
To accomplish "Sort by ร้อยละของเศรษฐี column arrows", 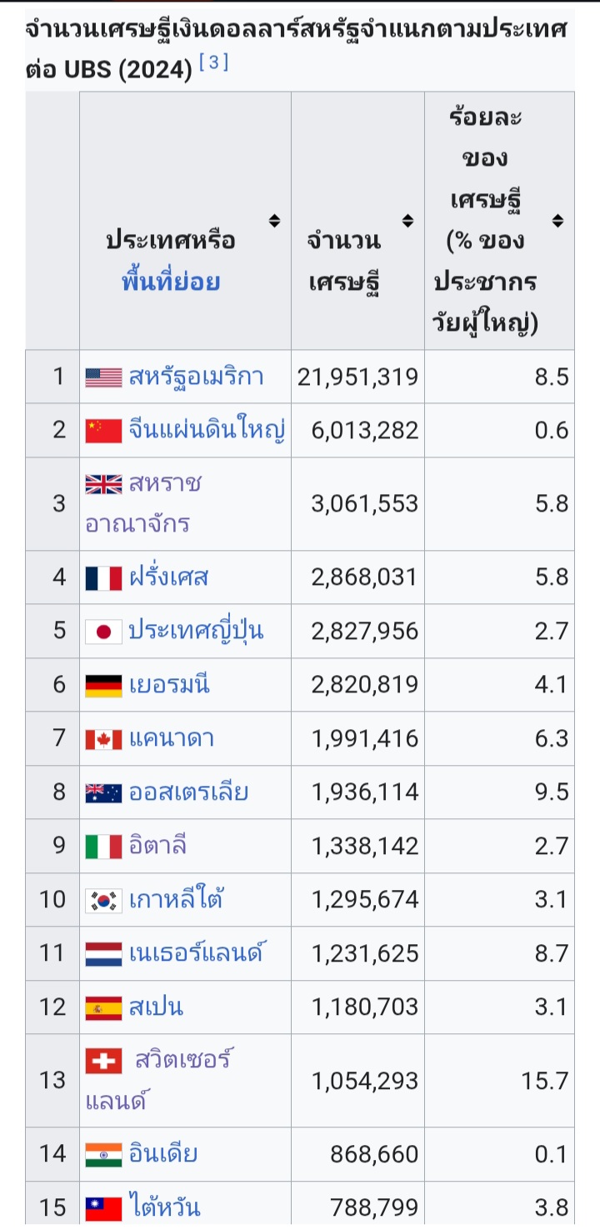I will 557,221.
